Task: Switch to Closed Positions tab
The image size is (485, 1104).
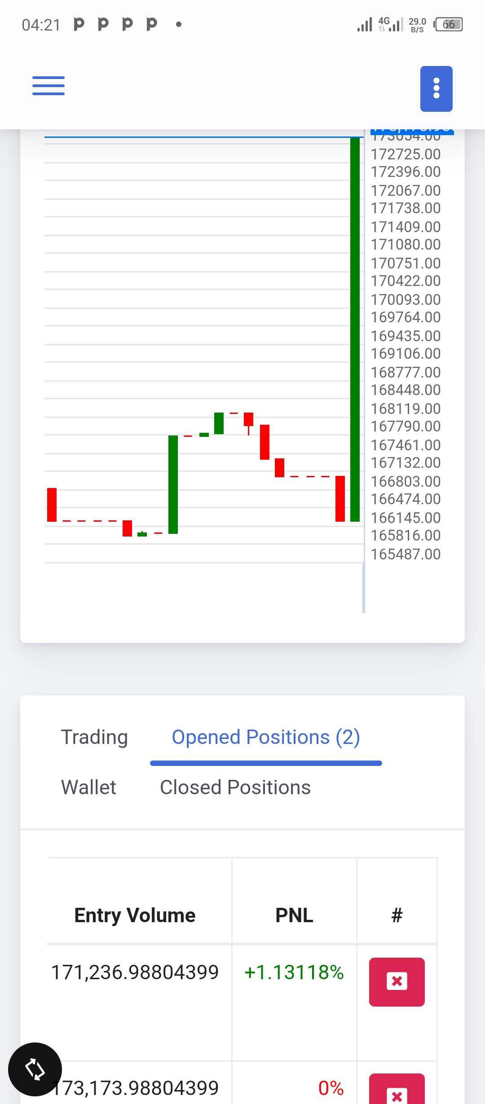Action: [x=235, y=787]
